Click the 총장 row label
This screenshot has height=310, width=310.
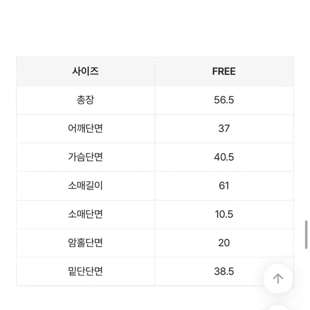85,100
